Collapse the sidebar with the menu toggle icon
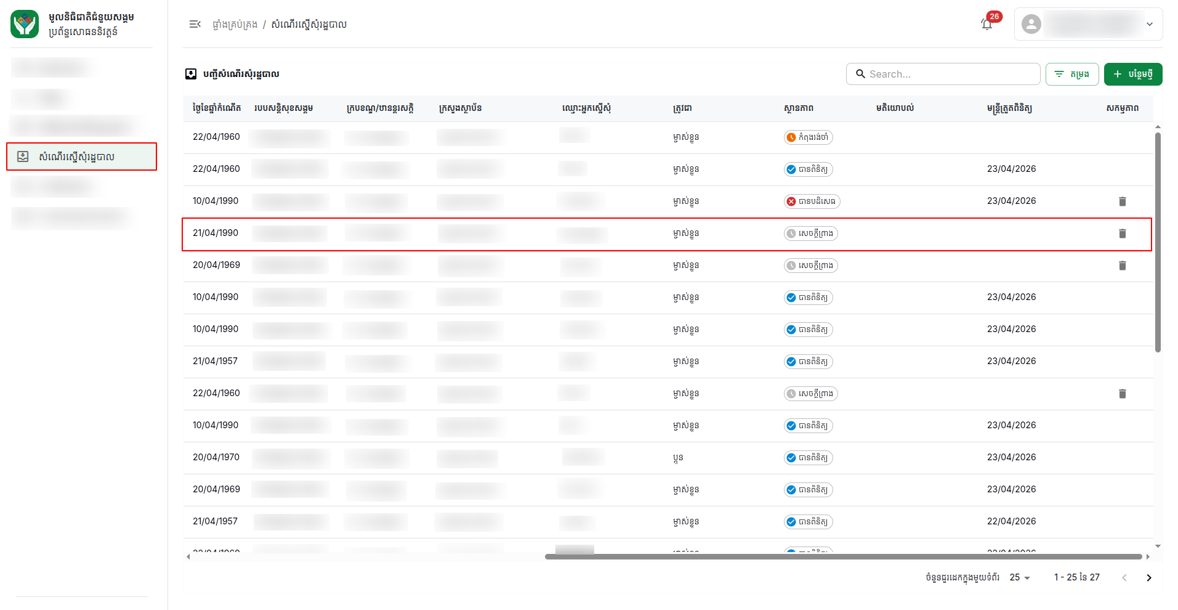Viewport: 1178px width, 610px height. [195, 24]
